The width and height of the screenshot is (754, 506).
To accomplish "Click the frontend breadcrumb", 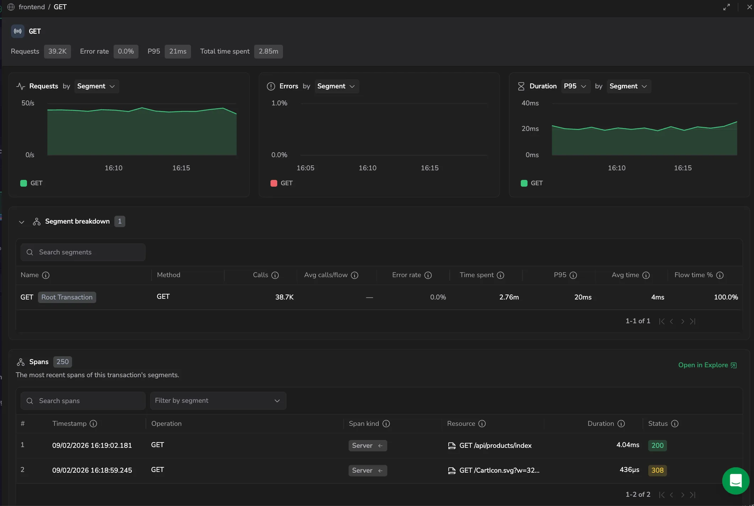I will [32, 7].
